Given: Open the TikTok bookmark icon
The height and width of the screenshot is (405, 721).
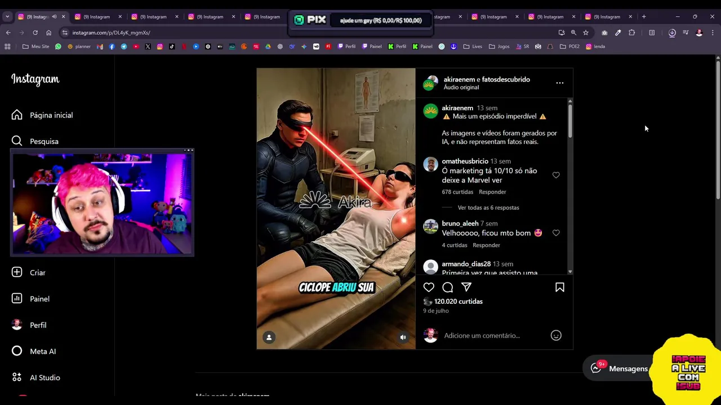Looking at the screenshot, I should [x=172, y=47].
